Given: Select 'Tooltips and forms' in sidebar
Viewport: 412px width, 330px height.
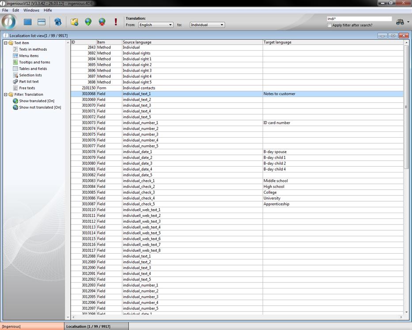Looking at the screenshot, I should (34, 62).
